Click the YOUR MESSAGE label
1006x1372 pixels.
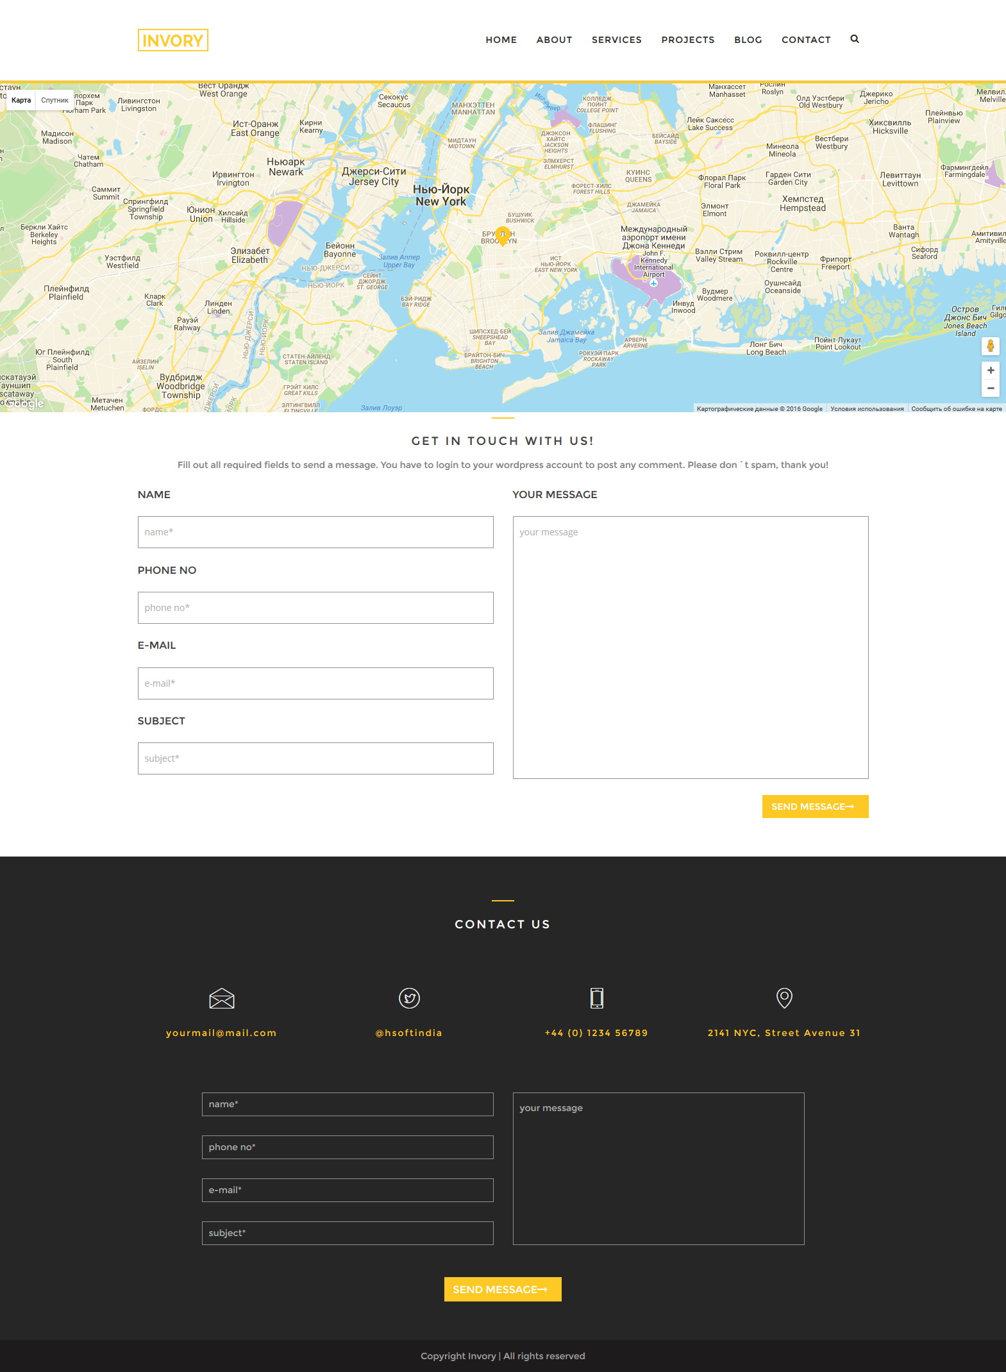555,494
